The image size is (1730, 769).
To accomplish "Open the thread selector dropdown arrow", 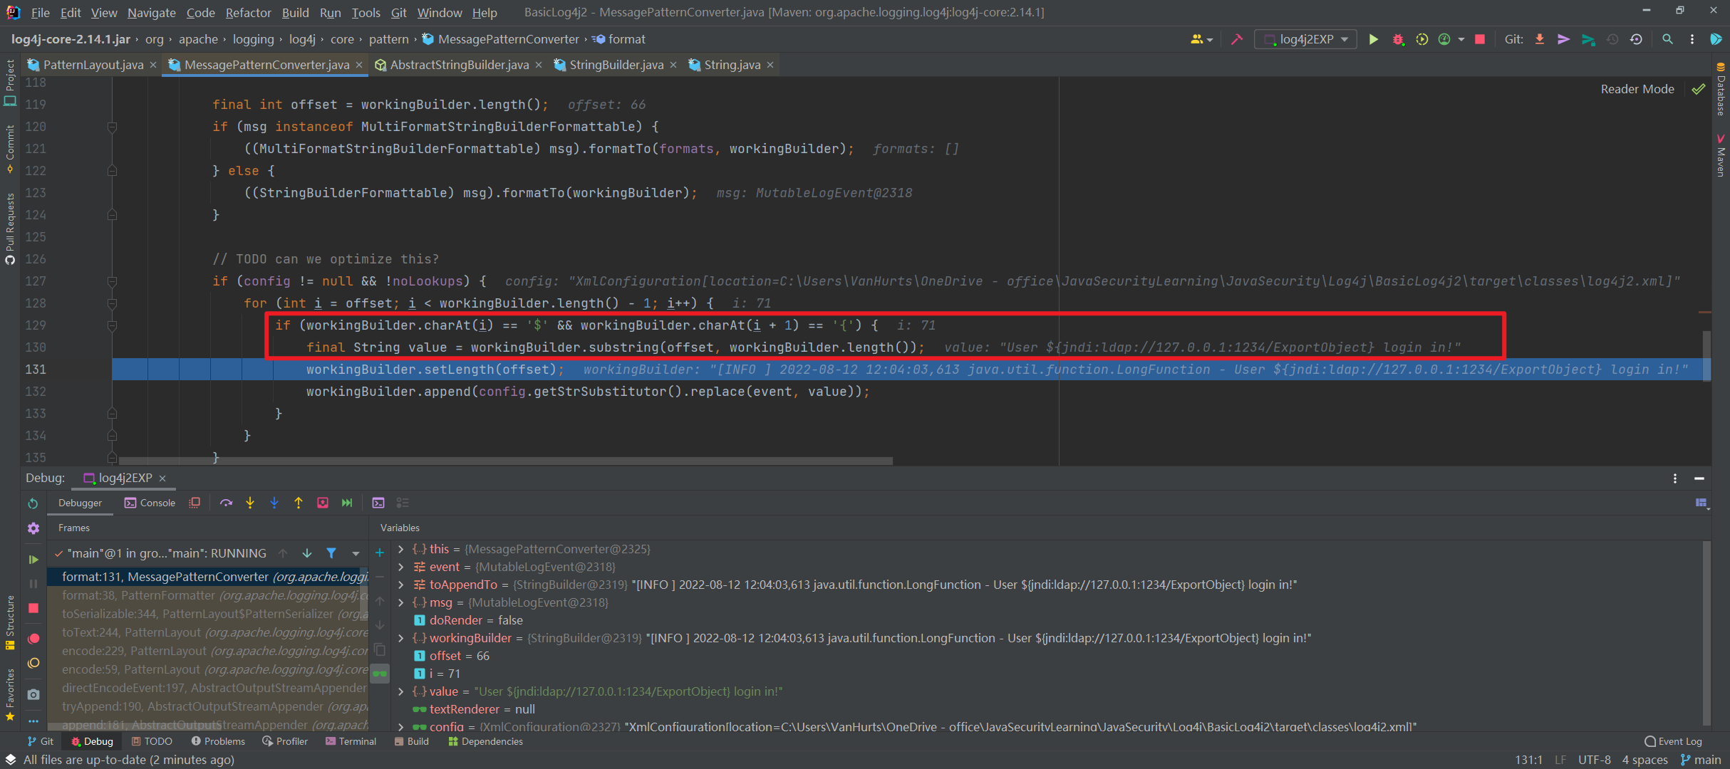I will coord(356,553).
